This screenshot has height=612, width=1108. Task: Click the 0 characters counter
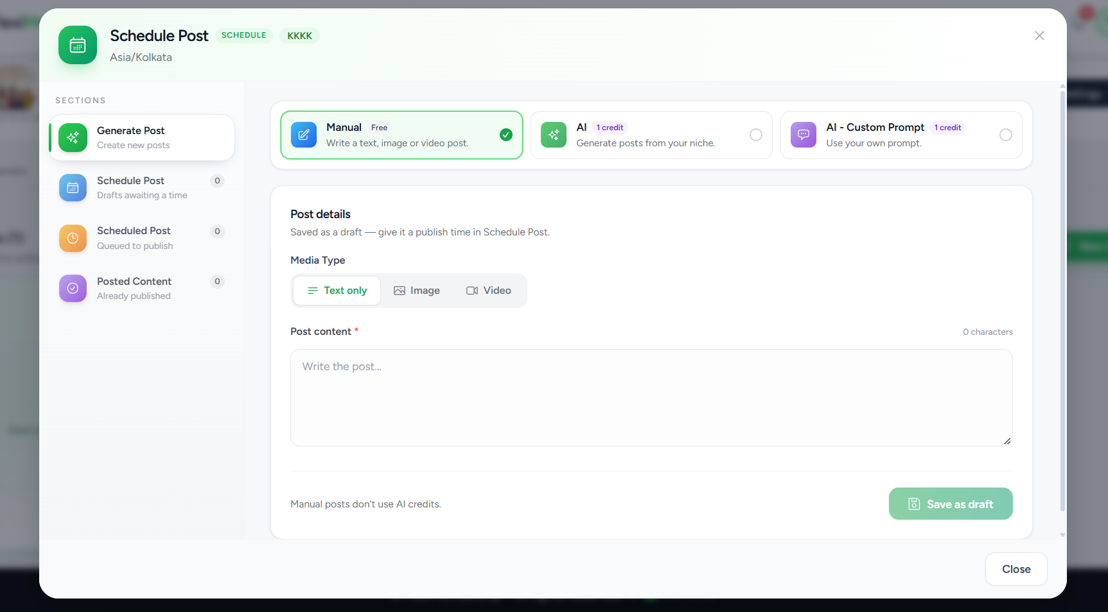point(988,332)
